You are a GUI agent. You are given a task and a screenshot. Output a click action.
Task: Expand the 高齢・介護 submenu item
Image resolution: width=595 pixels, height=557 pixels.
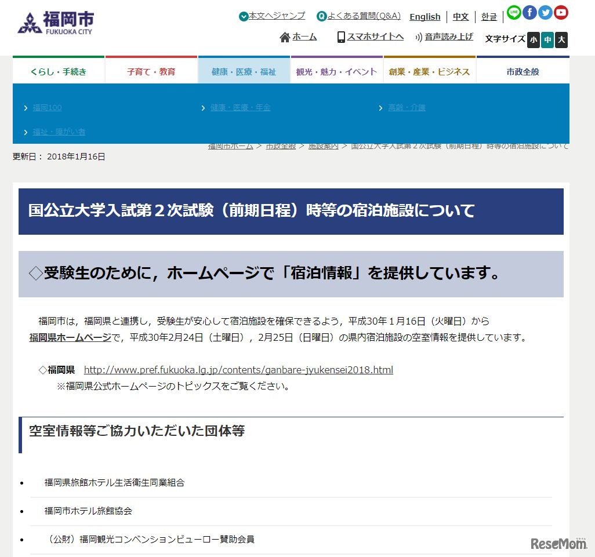(x=406, y=107)
